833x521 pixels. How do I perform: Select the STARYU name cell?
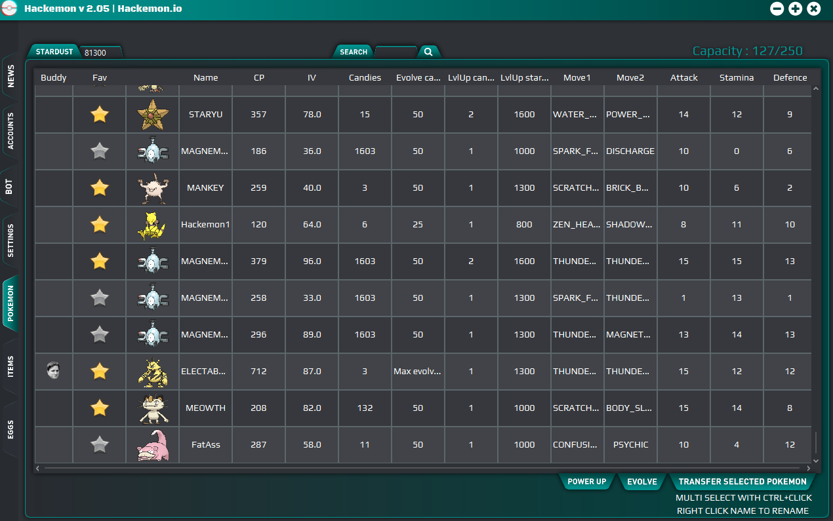(205, 115)
